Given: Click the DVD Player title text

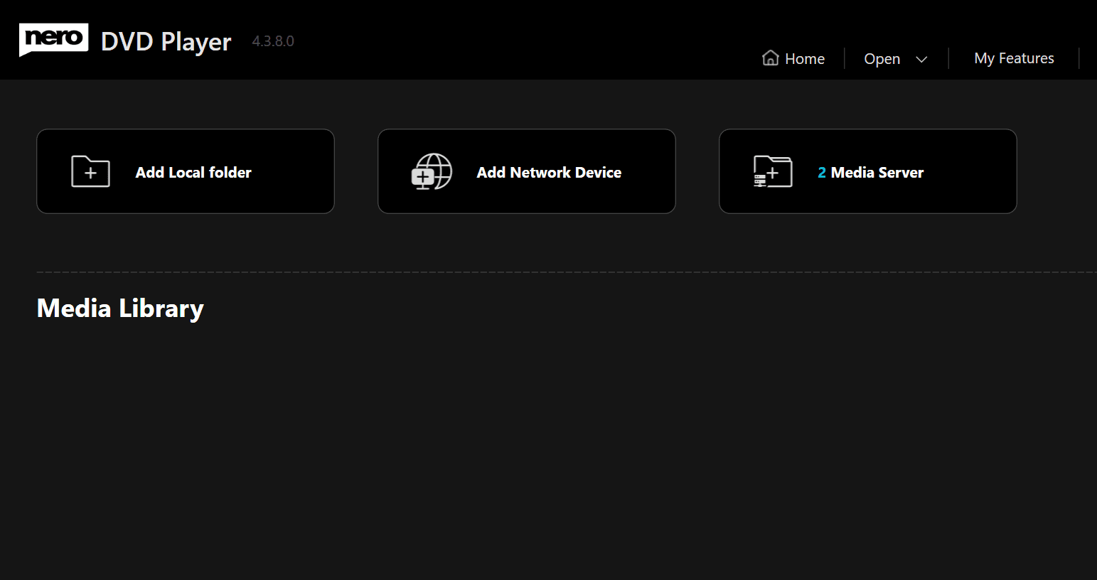Looking at the screenshot, I should click(x=166, y=42).
